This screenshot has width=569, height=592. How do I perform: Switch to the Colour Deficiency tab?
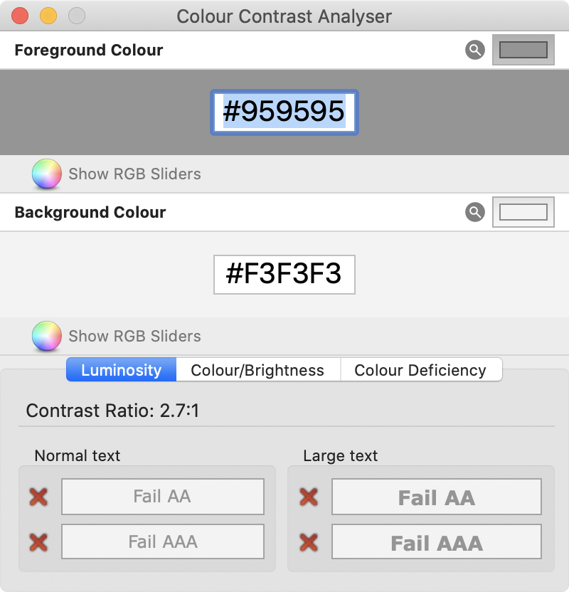(x=421, y=369)
